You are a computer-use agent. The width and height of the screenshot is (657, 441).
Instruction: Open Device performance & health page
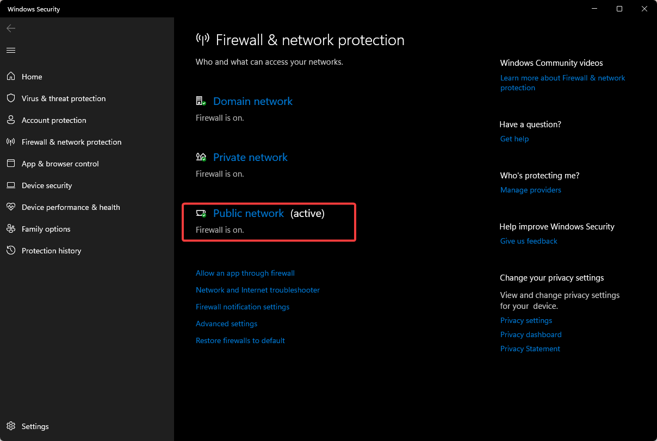coord(71,207)
